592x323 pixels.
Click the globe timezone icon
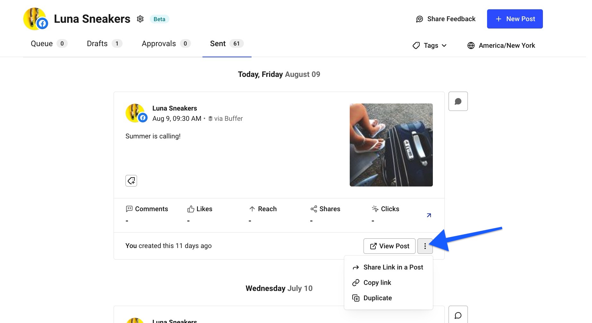click(x=471, y=46)
